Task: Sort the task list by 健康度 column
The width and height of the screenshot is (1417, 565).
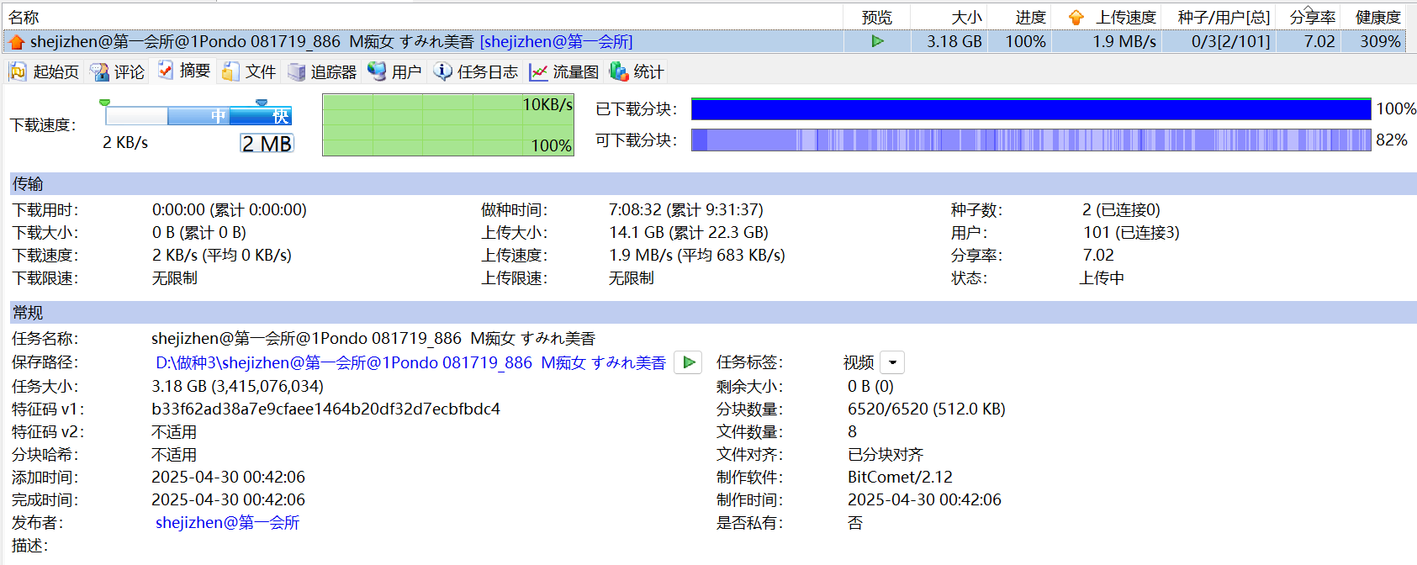Action: click(x=1377, y=18)
